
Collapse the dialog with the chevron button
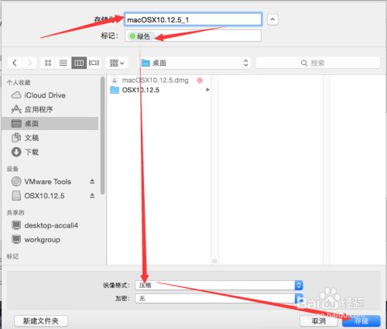pyautogui.click(x=272, y=19)
